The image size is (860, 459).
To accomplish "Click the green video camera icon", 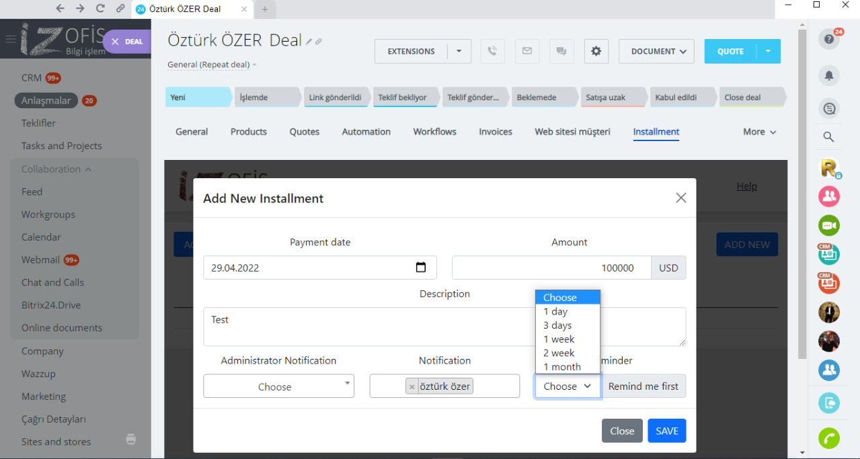I will click(828, 225).
